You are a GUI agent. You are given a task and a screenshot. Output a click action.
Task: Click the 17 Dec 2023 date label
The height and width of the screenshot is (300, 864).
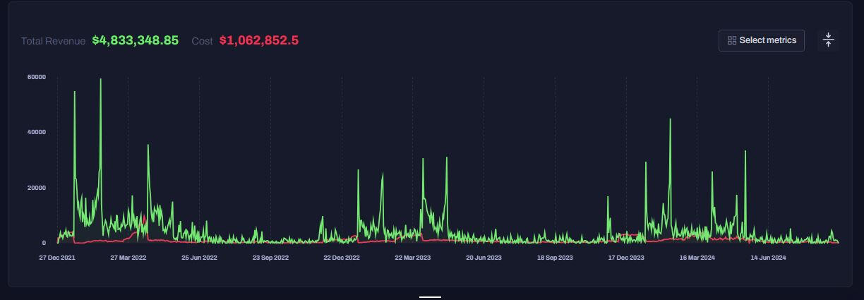coord(626,258)
